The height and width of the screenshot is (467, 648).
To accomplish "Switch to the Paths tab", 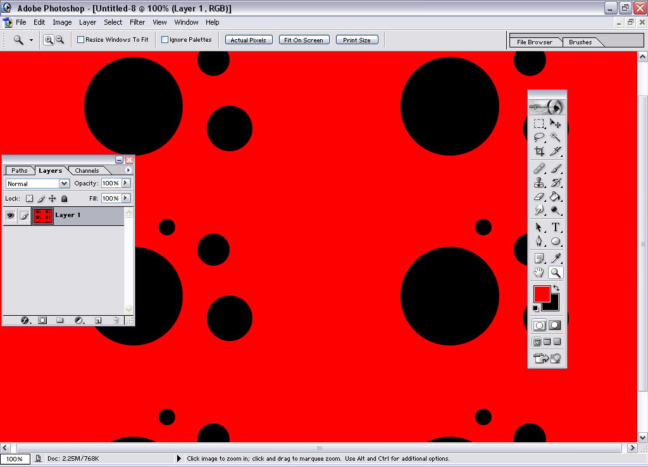I will click(x=20, y=170).
